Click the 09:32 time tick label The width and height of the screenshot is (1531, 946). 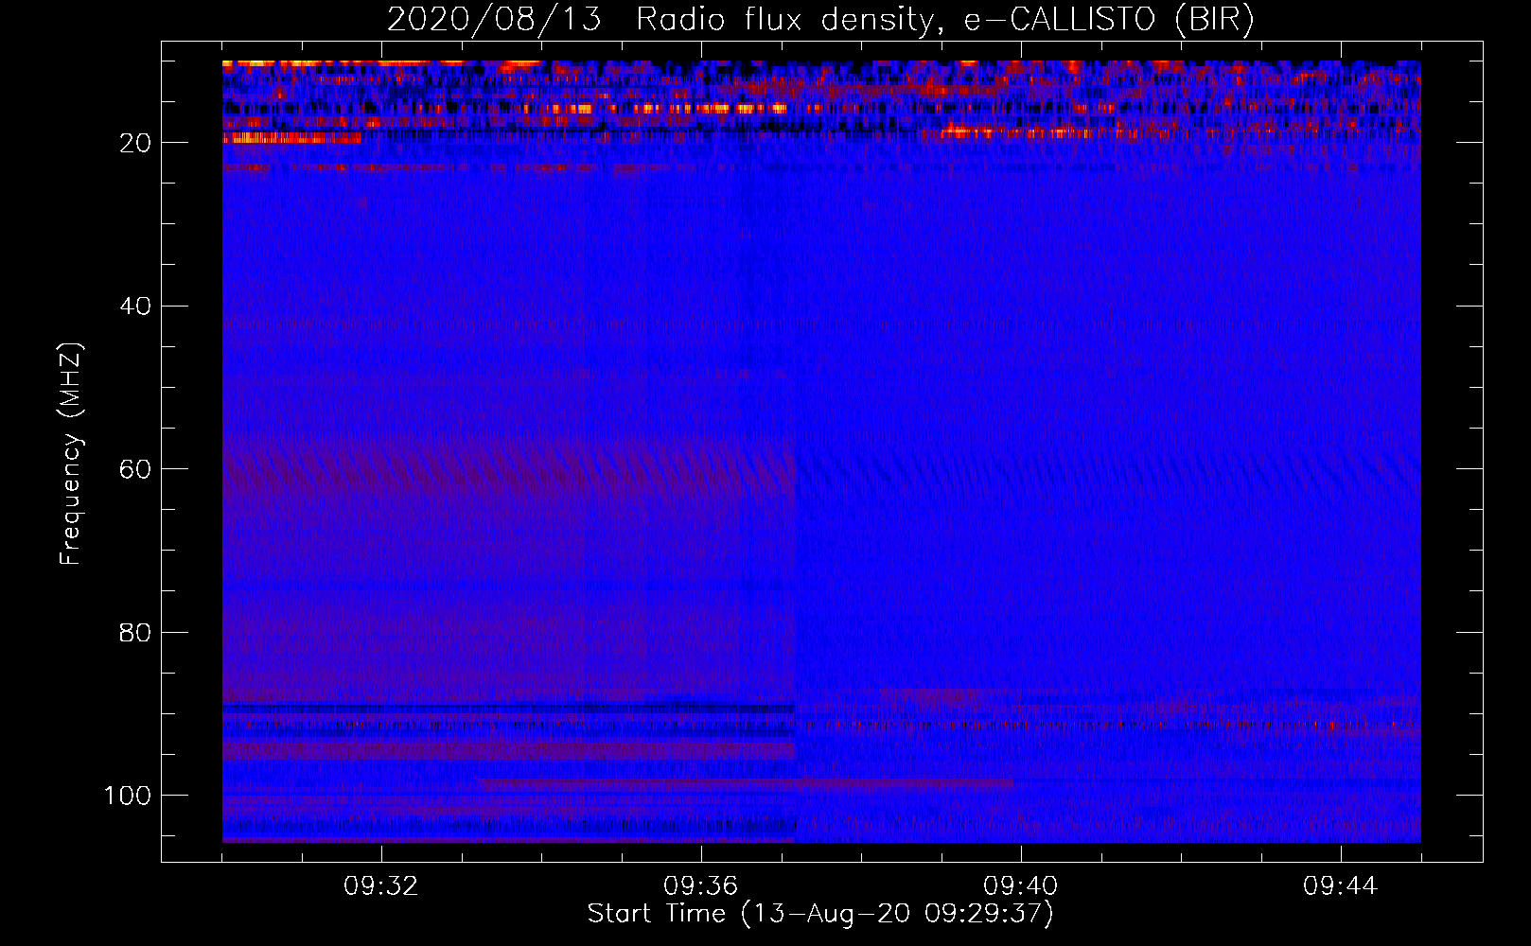point(380,886)
